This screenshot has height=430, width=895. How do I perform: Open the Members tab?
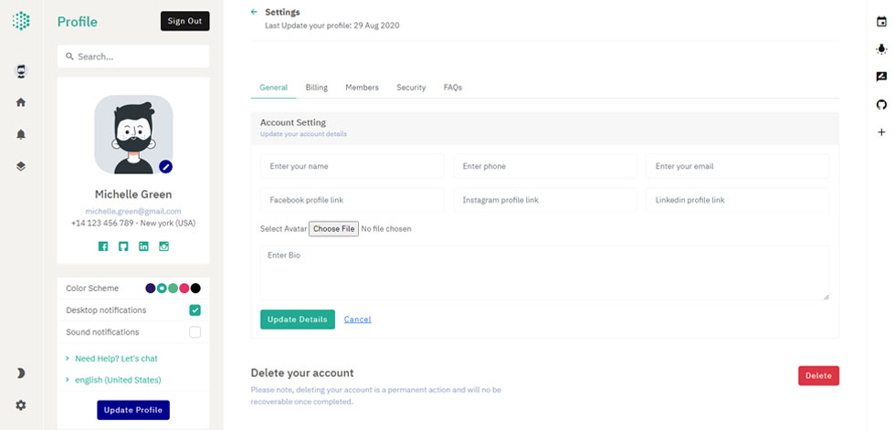(362, 88)
